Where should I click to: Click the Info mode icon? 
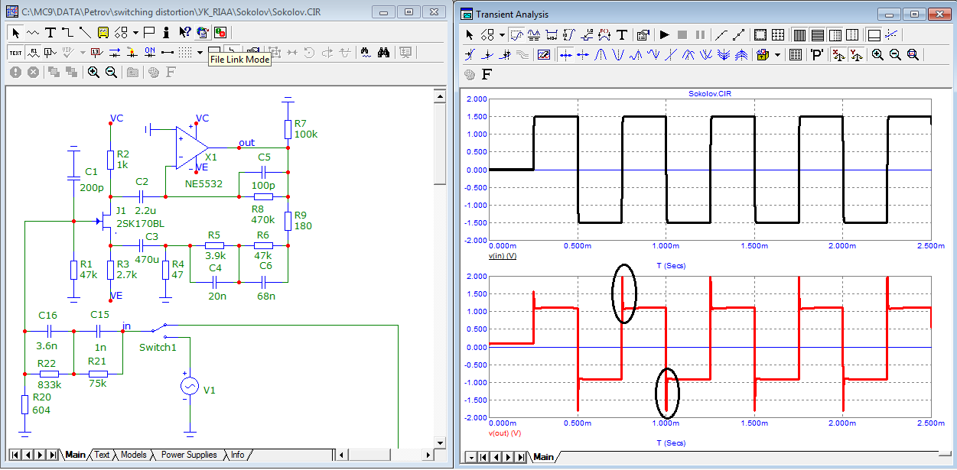(167, 32)
